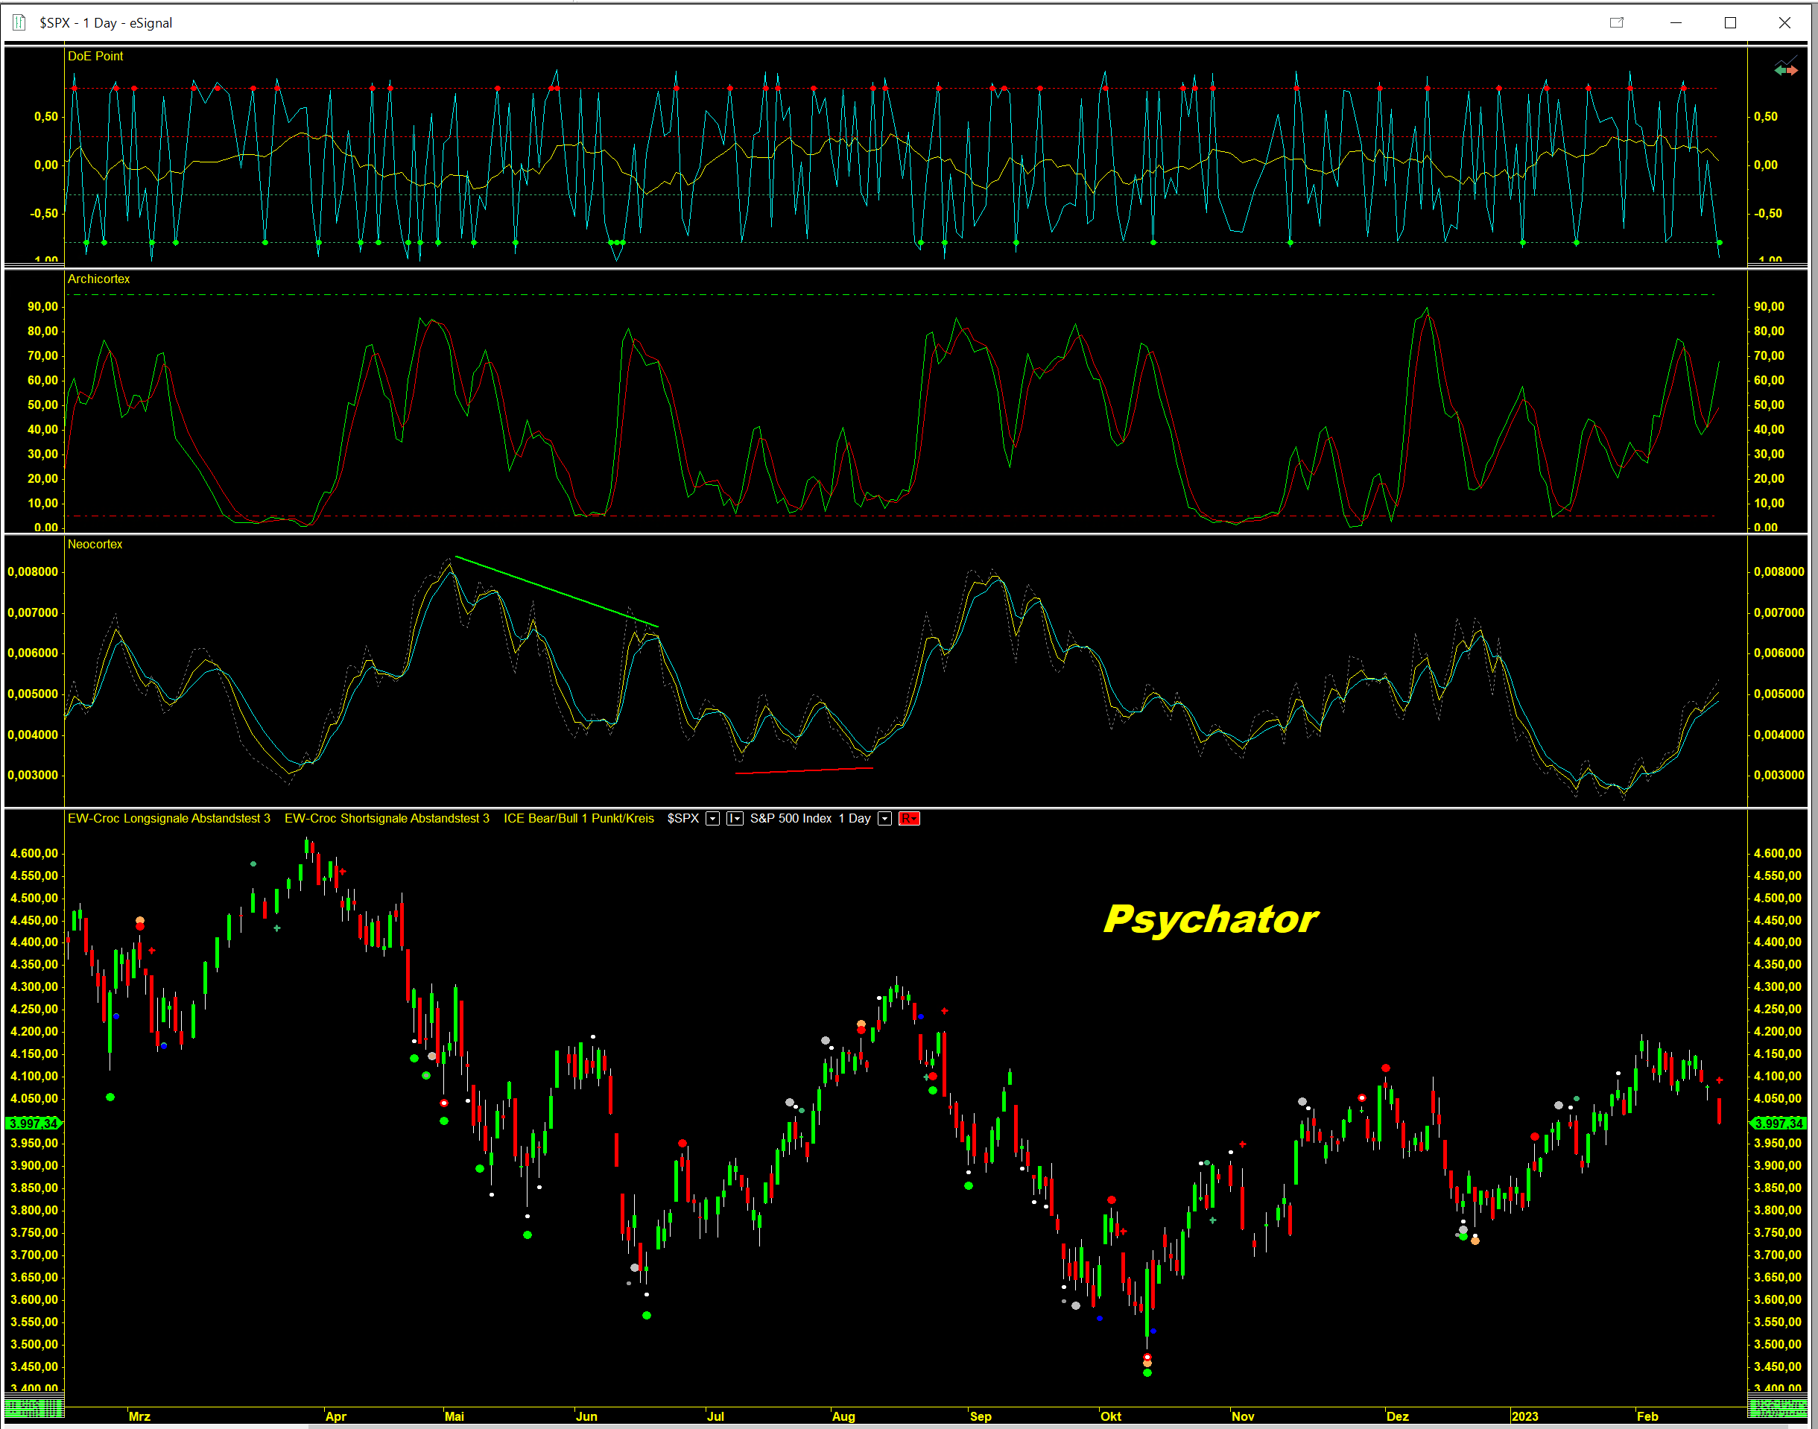This screenshot has width=1818, height=1429.
Task: Select the ICE Bear/Bull 1 Punkt/Kreis study label
Action: coord(578,818)
